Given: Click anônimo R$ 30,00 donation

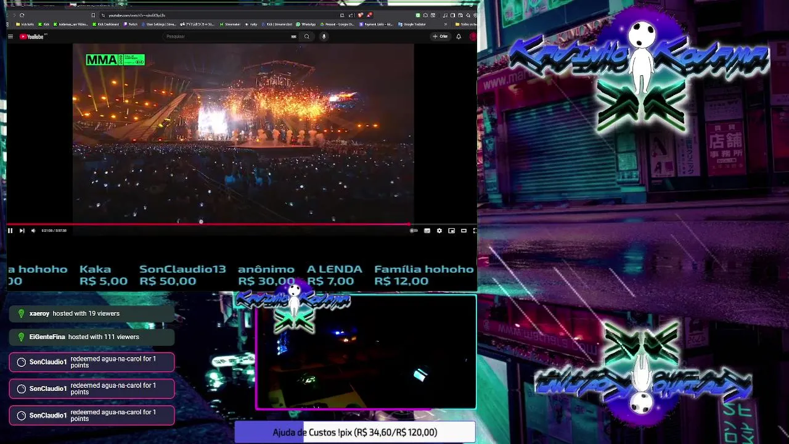Looking at the screenshot, I should point(266,275).
